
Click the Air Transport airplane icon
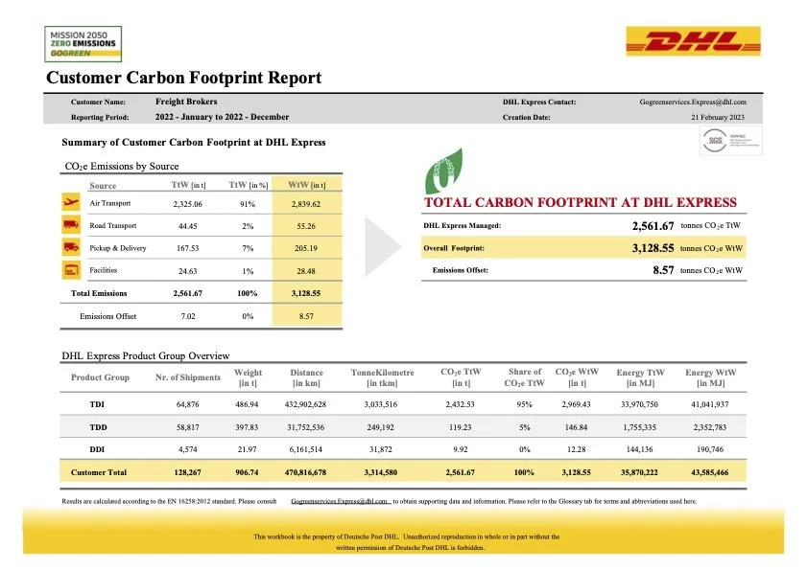(71, 202)
